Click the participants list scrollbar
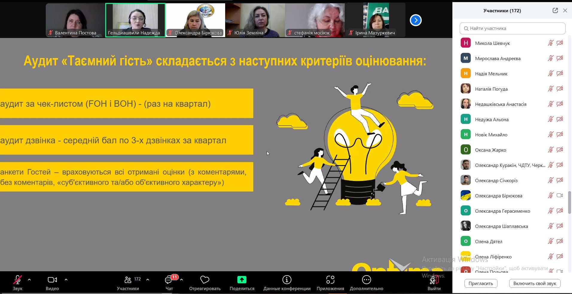 570,202
